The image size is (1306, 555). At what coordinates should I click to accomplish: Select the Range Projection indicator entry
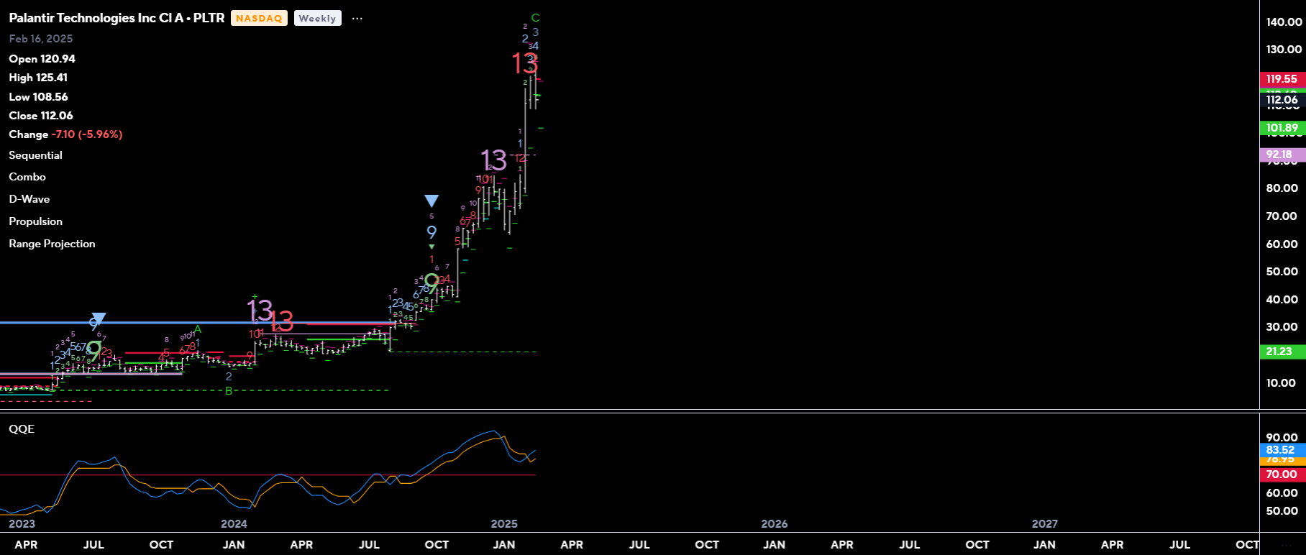pos(52,244)
